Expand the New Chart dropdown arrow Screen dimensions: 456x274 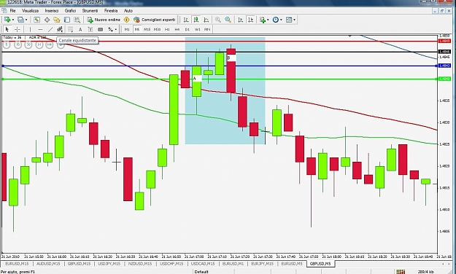12,20
